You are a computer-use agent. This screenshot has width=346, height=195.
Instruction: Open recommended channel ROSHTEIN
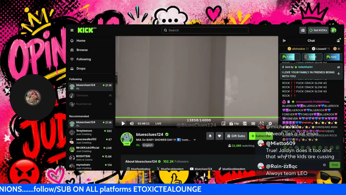(91, 158)
